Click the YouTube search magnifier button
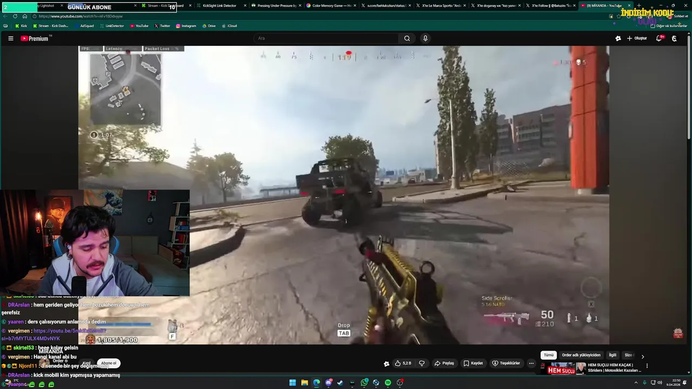Screen dimensions: 692x389 pos(407,38)
